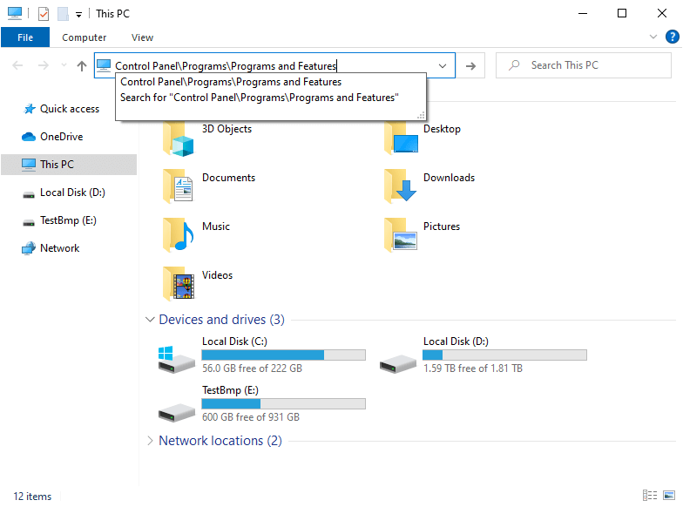Open the Pictures folder icon
This screenshot has height=507, width=683.
coord(401,235)
